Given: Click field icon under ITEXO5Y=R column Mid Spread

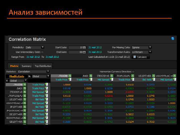Looking at the screenshot, I should point(112,79).
